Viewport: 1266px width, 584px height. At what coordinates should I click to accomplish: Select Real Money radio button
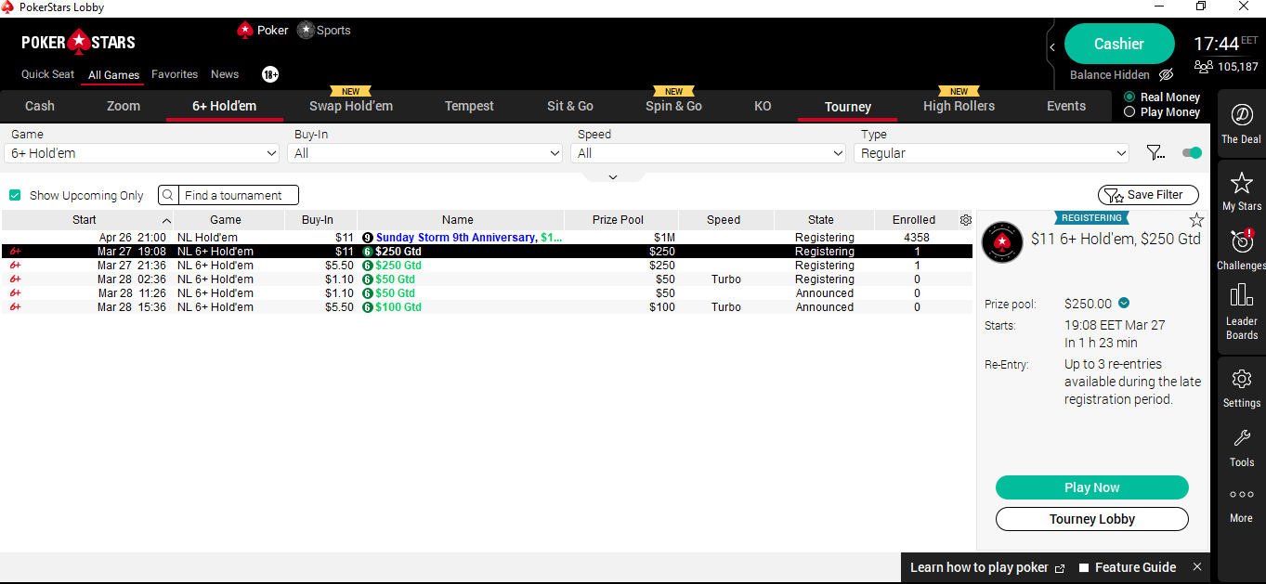(x=1129, y=97)
